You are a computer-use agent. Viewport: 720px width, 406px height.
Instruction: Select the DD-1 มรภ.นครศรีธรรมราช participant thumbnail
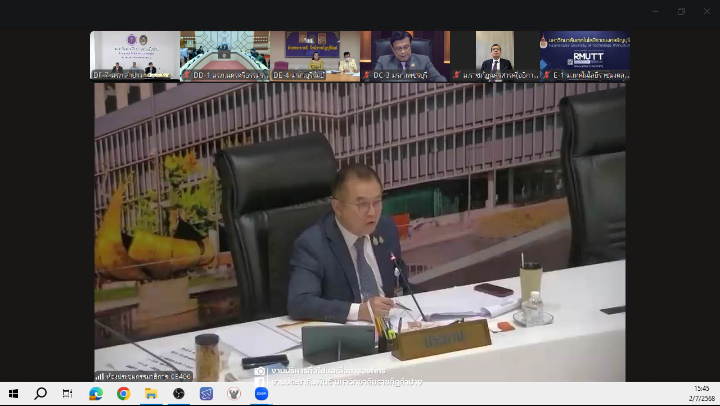click(225, 56)
